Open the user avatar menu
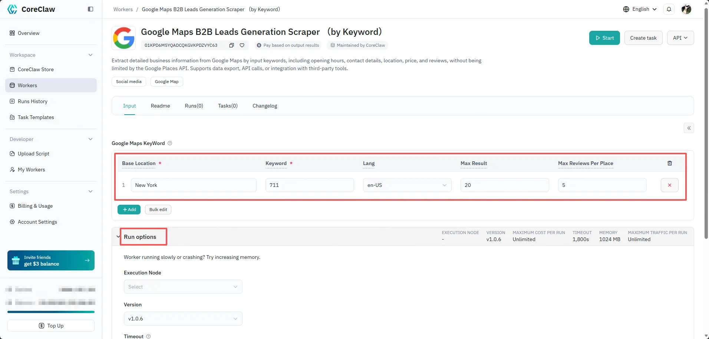 click(x=686, y=9)
